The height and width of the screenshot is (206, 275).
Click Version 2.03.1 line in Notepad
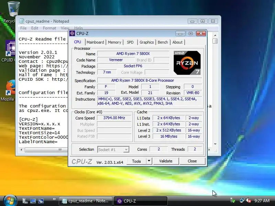coord(38,53)
